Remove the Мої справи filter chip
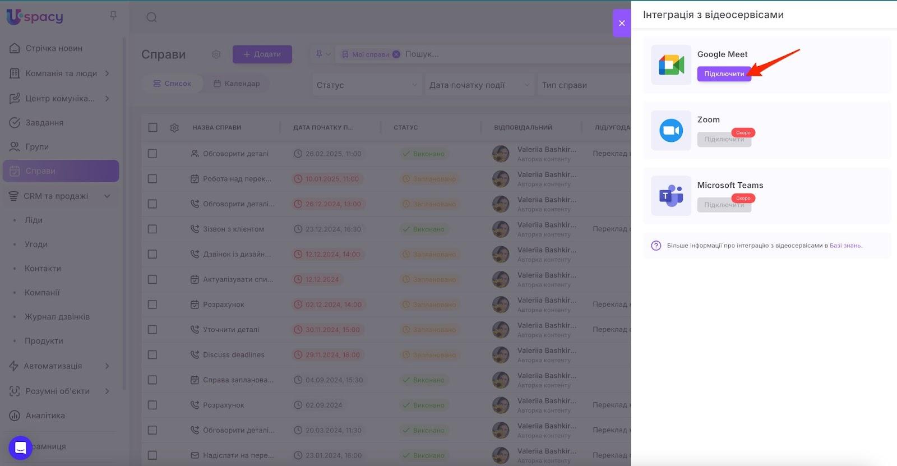This screenshot has width=897, height=466. (x=396, y=54)
